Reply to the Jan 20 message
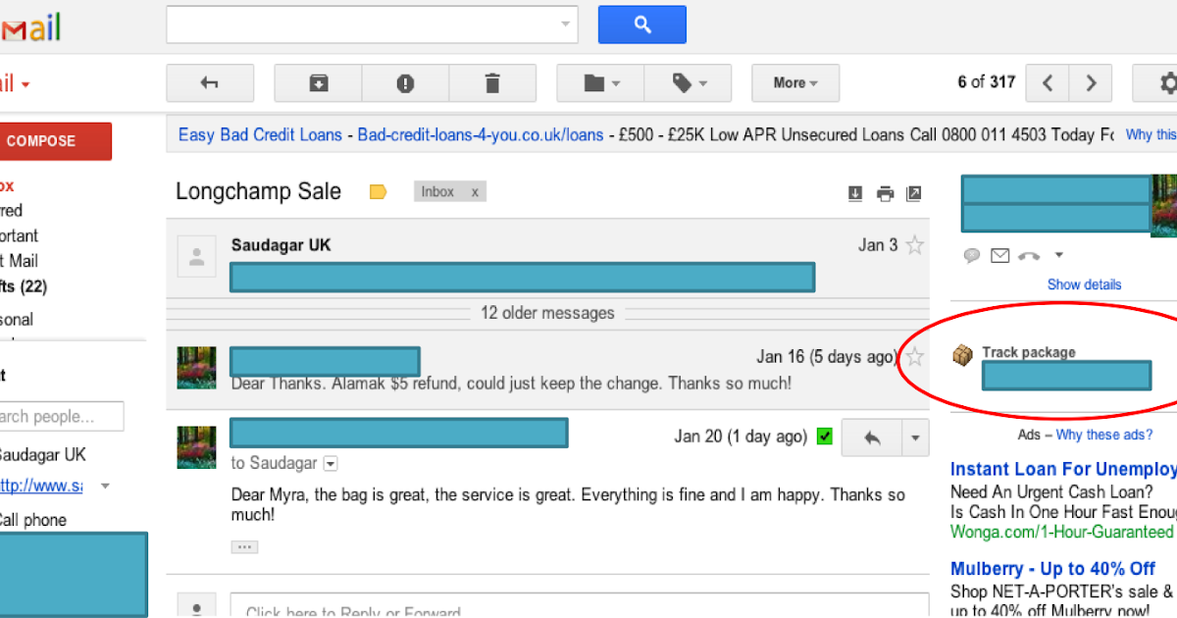1177x618 pixels. (872, 438)
